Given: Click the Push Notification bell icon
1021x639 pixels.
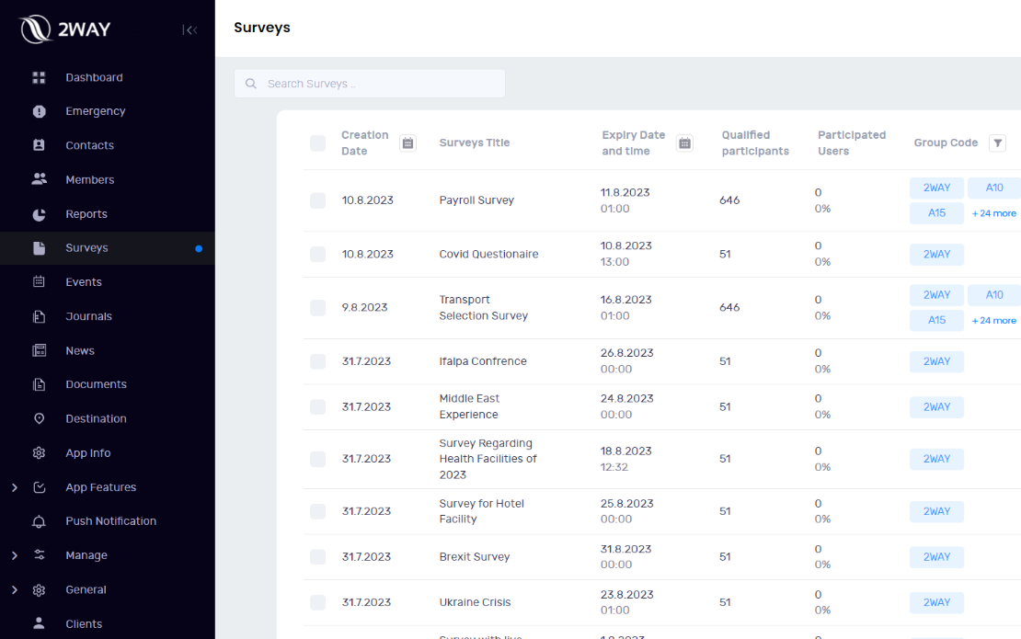Looking at the screenshot, I should coord(39,521).
